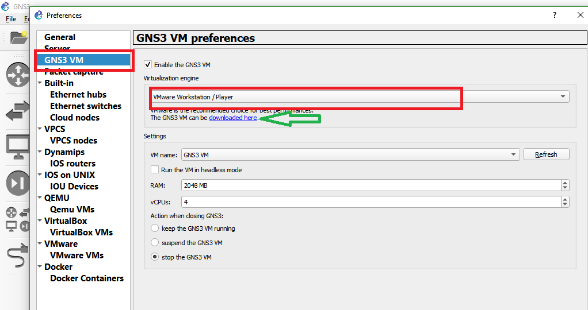Close the Preferences dialog
588x310 pixels.
pos(580,15)
